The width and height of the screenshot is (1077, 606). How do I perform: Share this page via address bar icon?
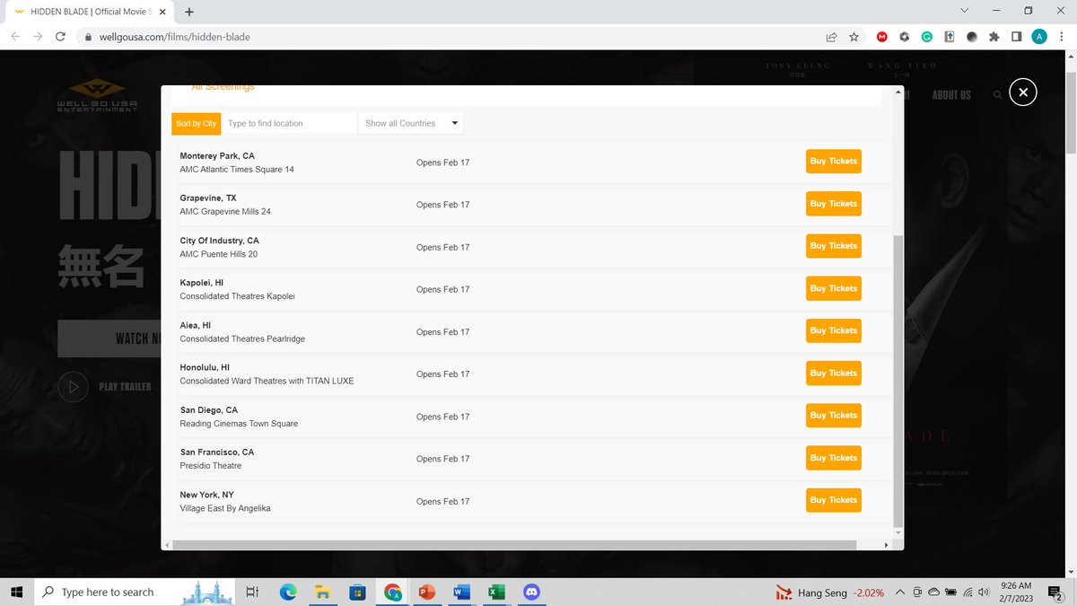(832, 37)
